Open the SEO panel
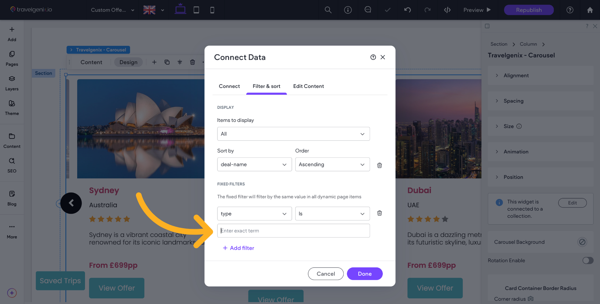Viewport: 600px width, 304px height. click(12, 165)
